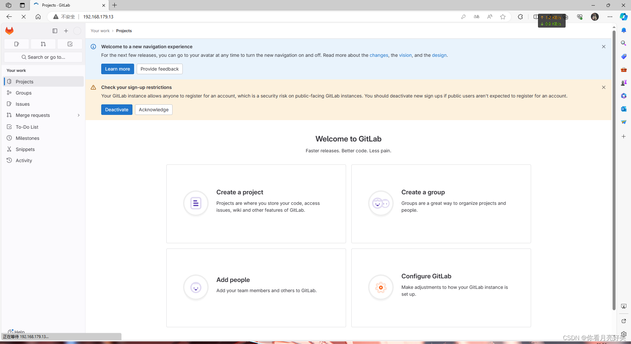The width and height of the screenshot is (631, 344).
Task: Open the user avatar menu in sidebar
Action: coord(77,31)
